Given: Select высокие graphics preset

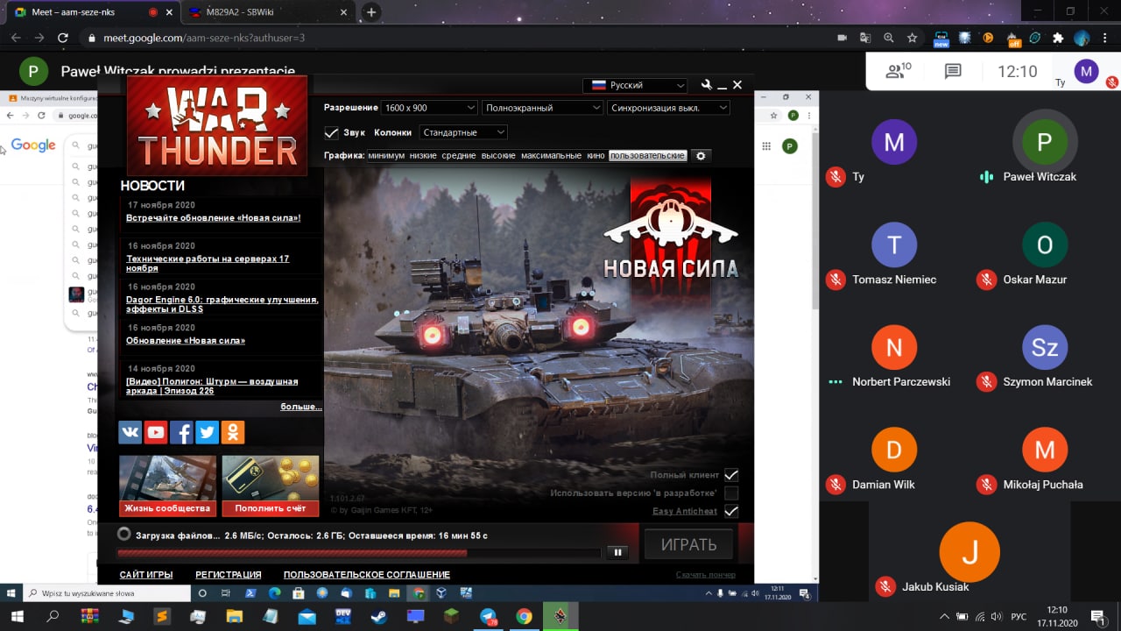Looking at the screenshot, I should [498, 156].
